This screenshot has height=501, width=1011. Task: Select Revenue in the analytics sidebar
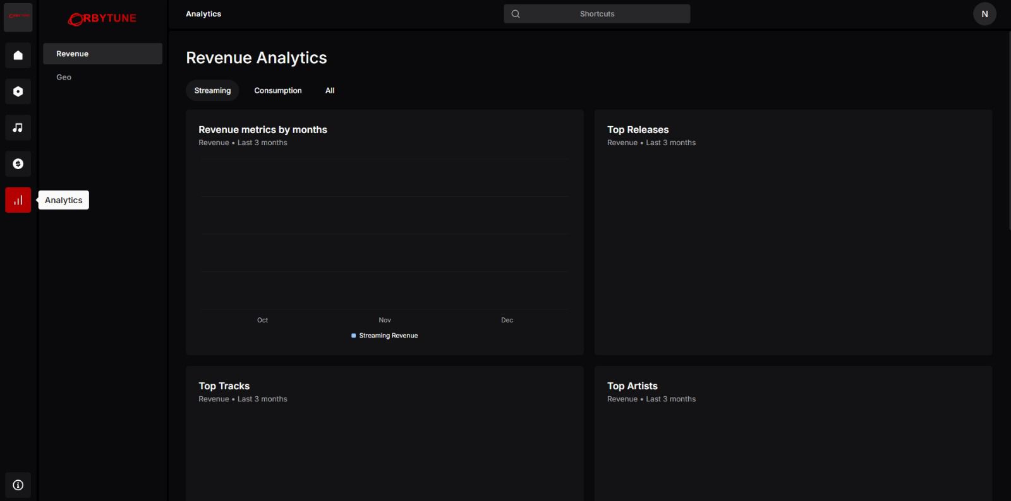click(102, 54)
